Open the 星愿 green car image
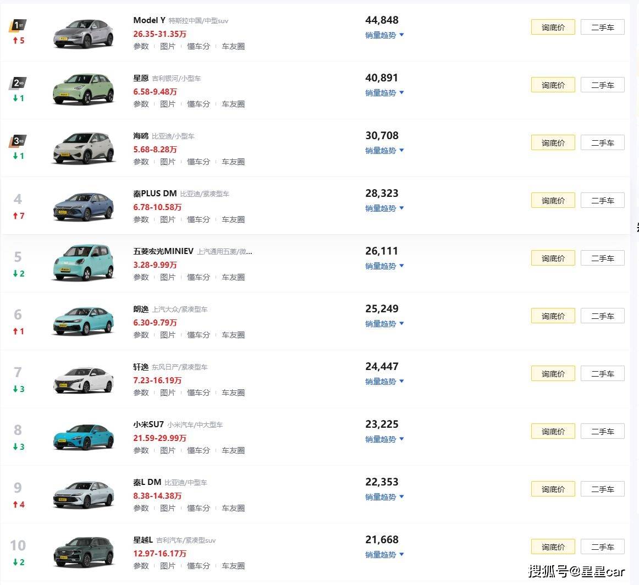Screen dimensions: 639x585 coord(84,91)
